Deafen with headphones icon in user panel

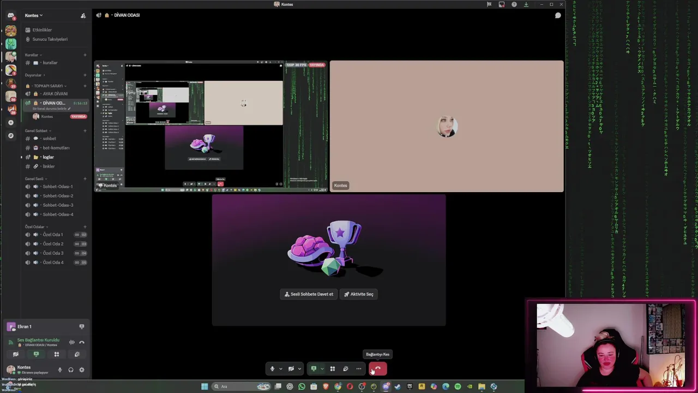(x=71, y=370)
